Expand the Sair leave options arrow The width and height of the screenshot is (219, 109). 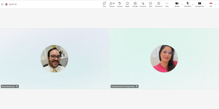216,5
